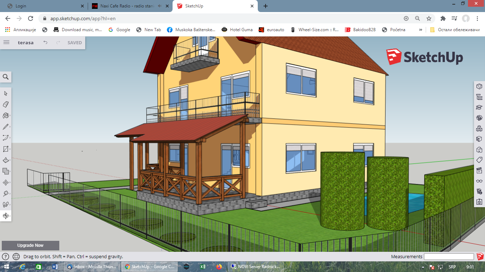The width and height of the screenshot is (485, 272).
Task: Open the Tags panel
Action: [x=479, y=160]
